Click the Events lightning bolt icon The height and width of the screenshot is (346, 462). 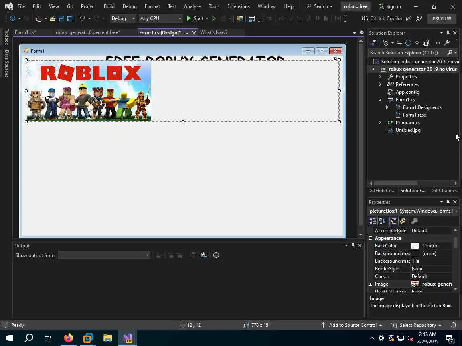point(403,221)
